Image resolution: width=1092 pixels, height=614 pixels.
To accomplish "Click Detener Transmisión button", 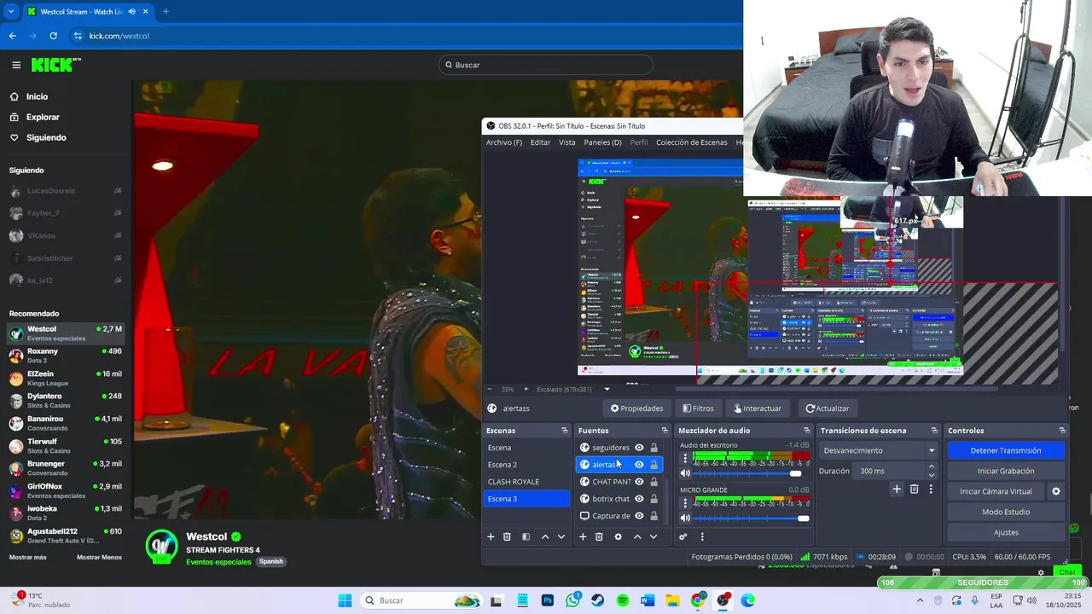I will click(x=1006, y=450).
